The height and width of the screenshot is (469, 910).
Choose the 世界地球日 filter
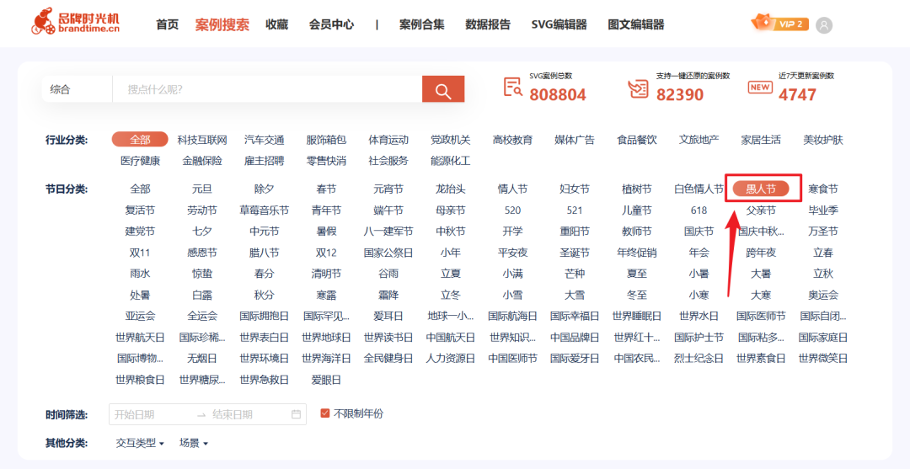point(326,338)
